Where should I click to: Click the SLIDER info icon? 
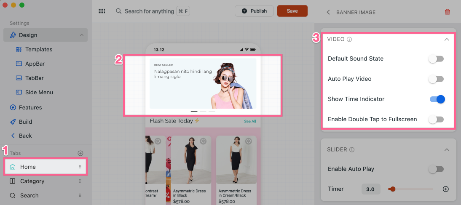pos(352,149)
